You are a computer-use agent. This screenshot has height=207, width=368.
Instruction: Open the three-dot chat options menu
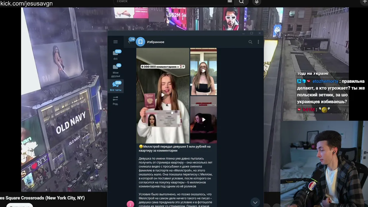[258, 42]
